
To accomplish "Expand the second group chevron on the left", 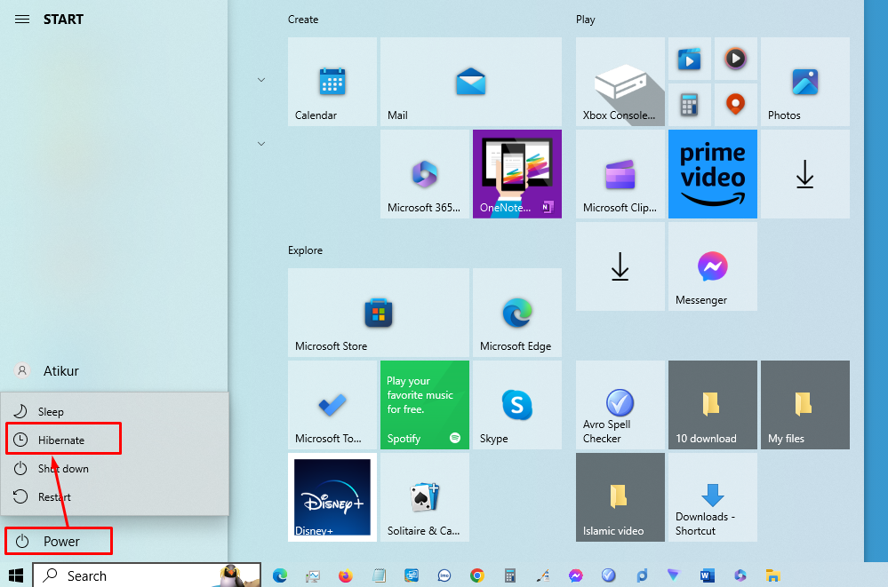I will pyautogui.click(x=260, y=142).
